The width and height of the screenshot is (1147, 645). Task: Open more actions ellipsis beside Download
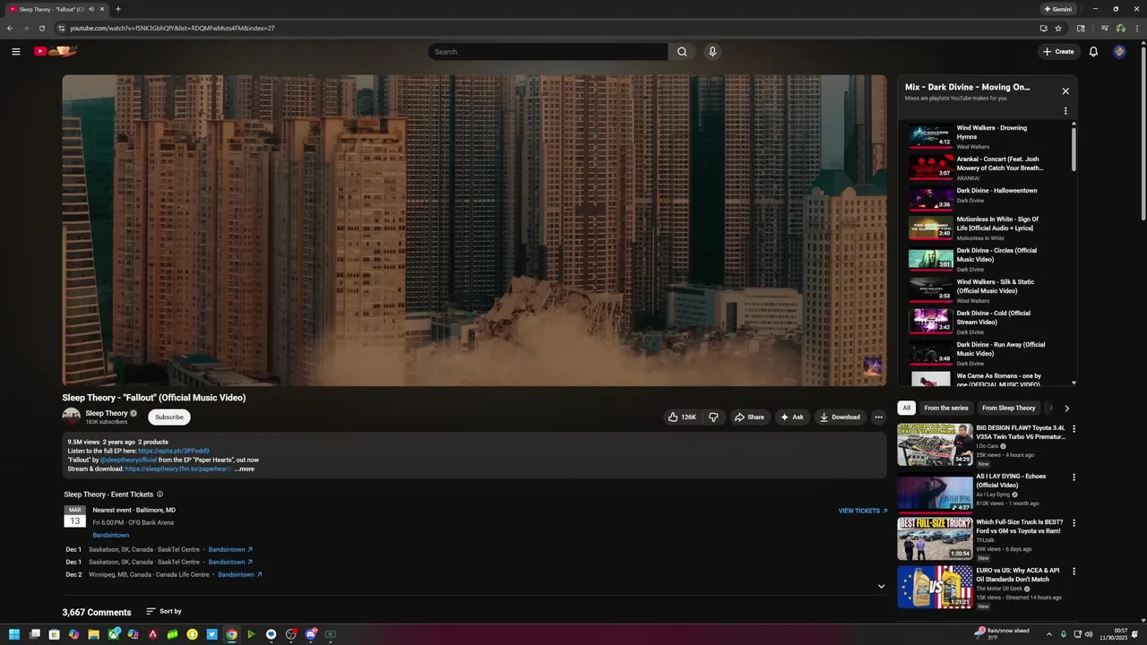coord(878,417)
